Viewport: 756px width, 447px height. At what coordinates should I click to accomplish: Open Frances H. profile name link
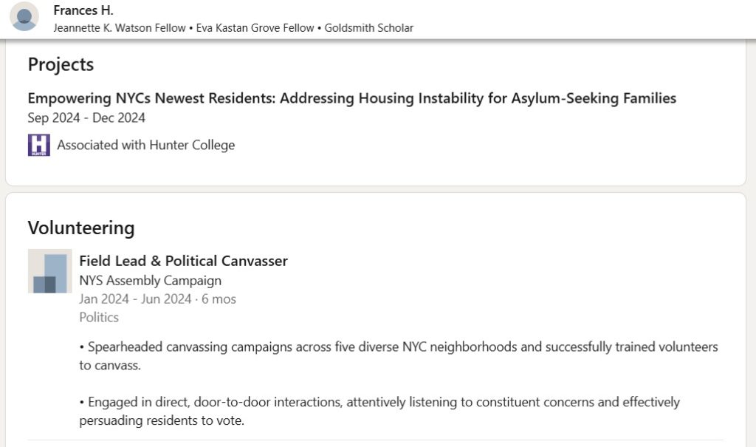(83, 10)
